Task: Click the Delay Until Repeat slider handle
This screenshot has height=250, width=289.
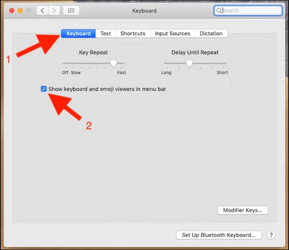Action: click(189, 64)
